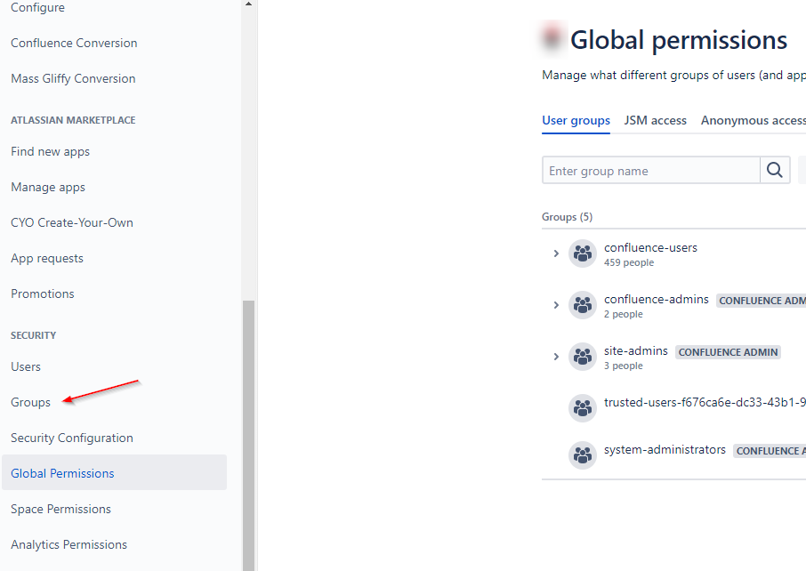Open Promotions in sidebar
806x571 pixels.
pos(43,294)
